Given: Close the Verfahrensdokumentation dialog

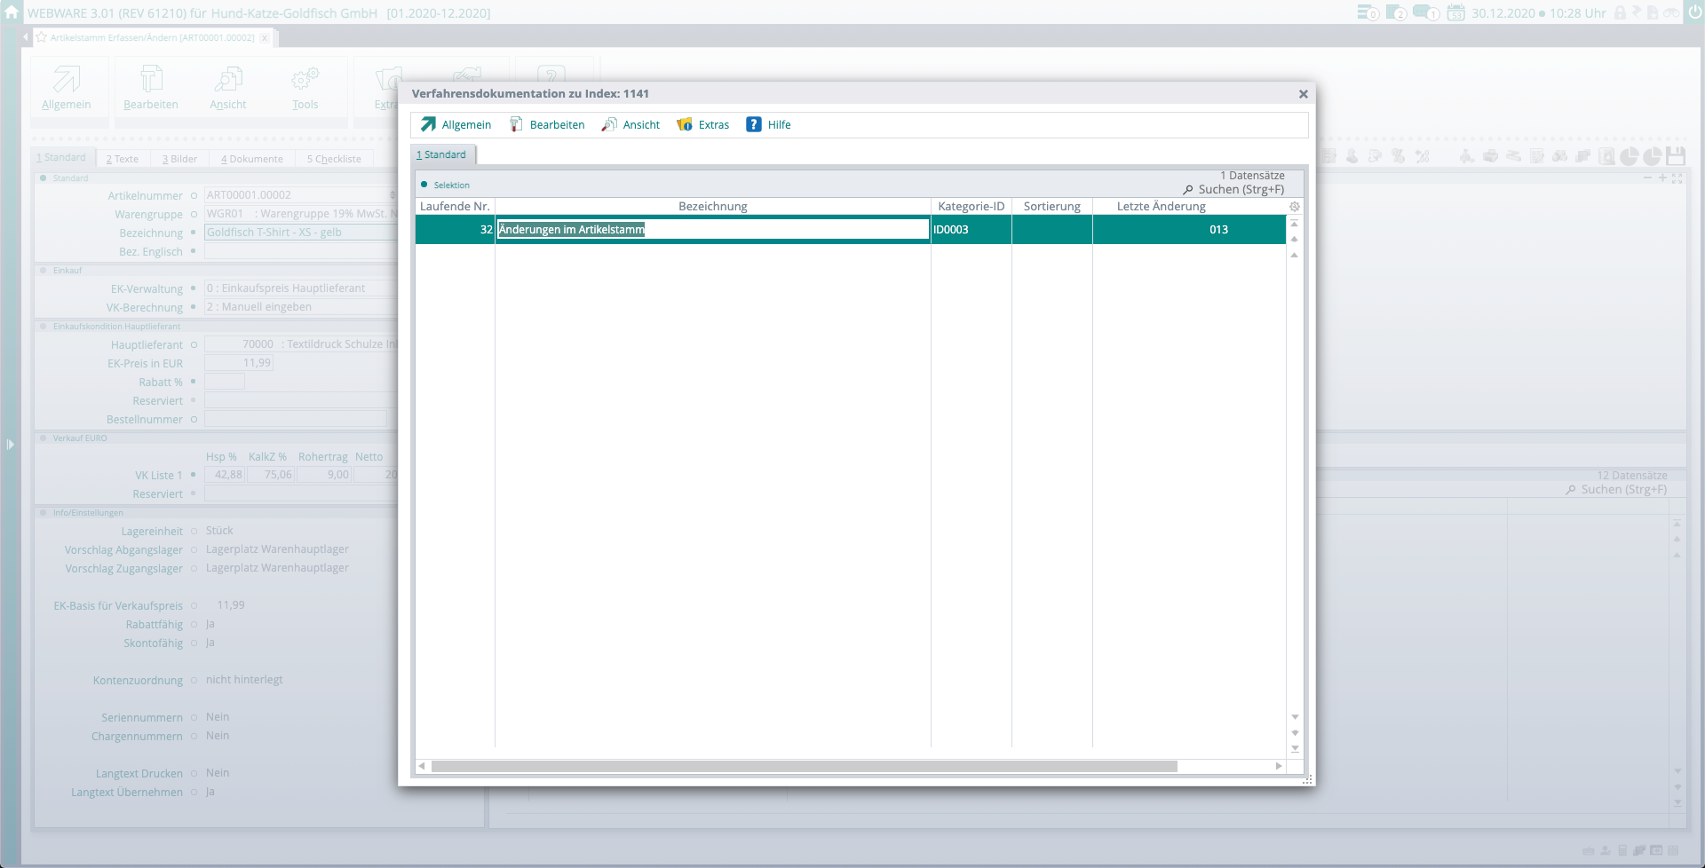Looking at the screenshot, I should coord(1303,94).
